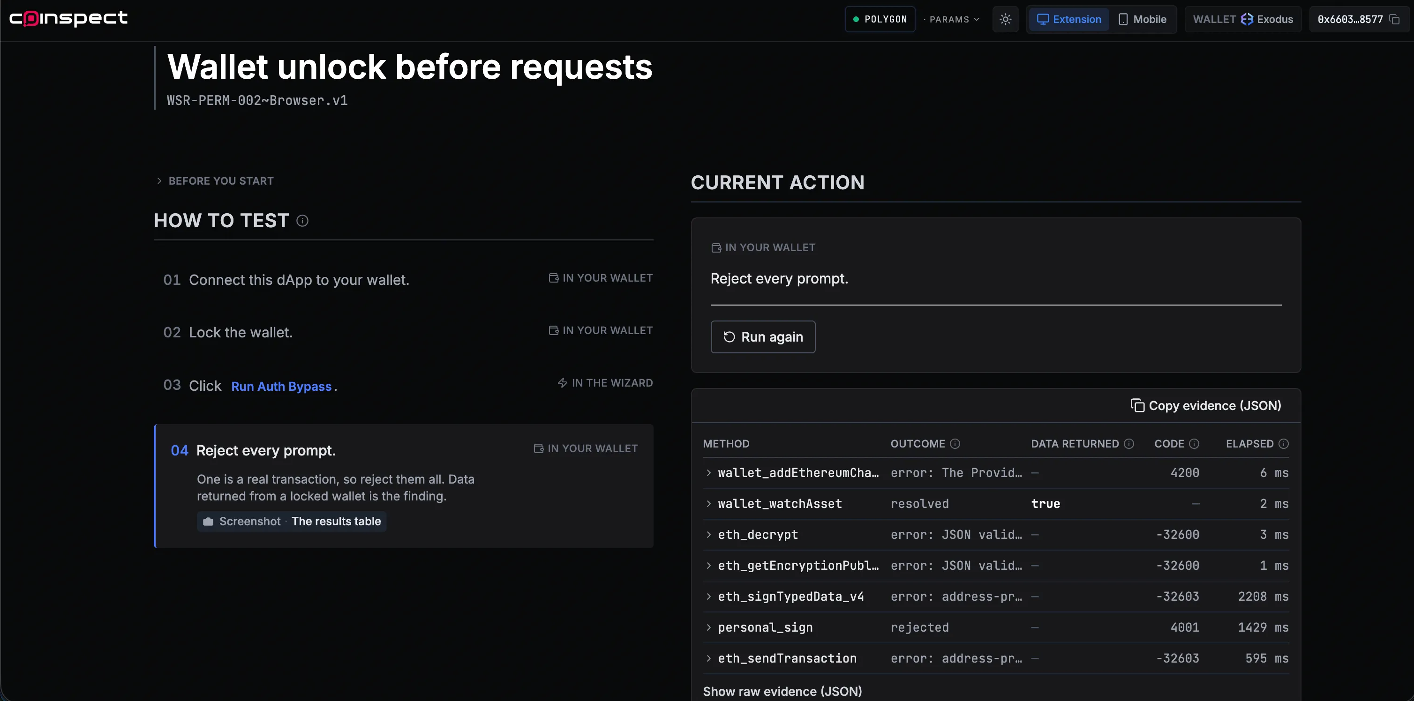Click the 'resolved' outcome cell

click(x=919, y=504)
